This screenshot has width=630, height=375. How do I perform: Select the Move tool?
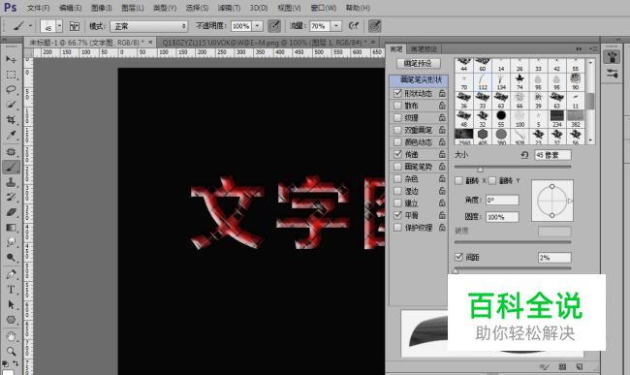tap(11, 60)
